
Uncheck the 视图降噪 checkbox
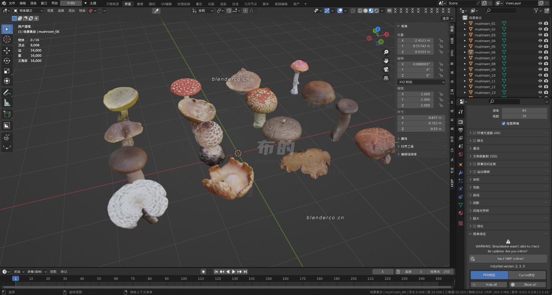click(x=504, y=123)
